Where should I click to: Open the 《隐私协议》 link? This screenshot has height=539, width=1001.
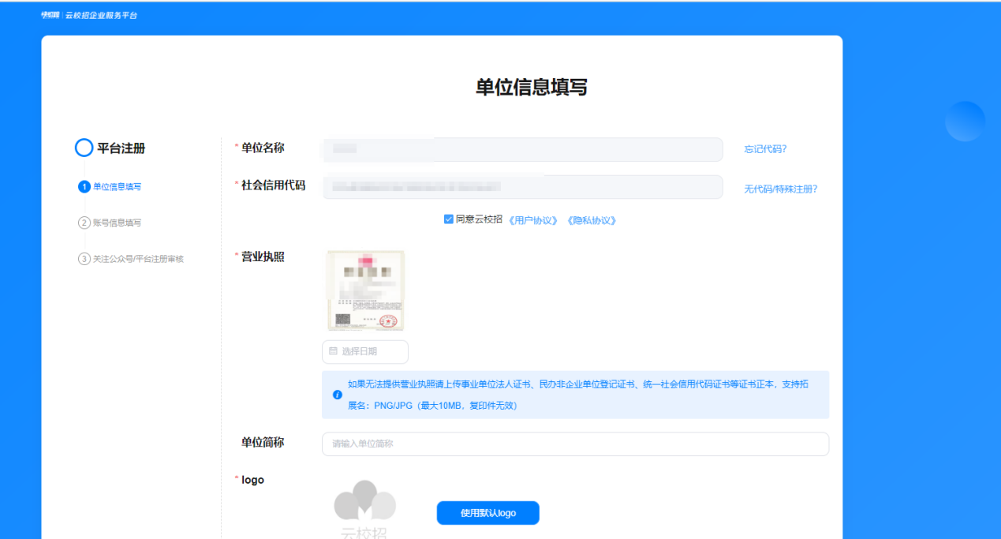point(591,220)
